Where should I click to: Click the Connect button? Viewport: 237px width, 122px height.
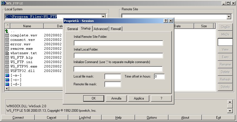18,118
